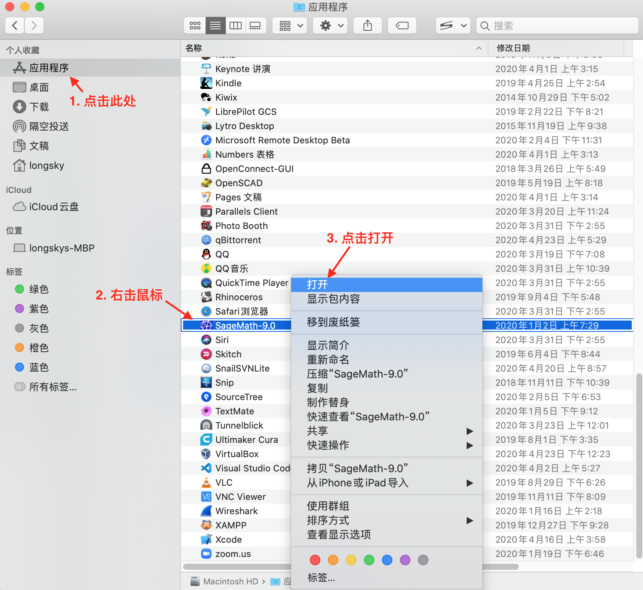Screen dimensions: 643x590
Task: Expand the Share (共享) submenu
Action: [x=387, y=431]
